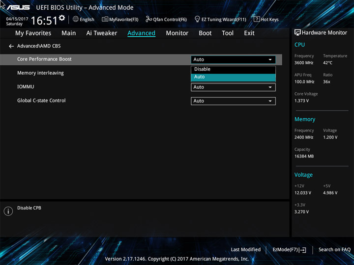Click the Voltage section heading

pyautogui.click(x=303, y=175)
